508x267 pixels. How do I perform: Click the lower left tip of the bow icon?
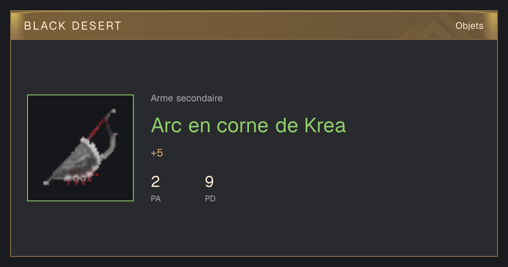pyautogui.click(x=46, y=183)
